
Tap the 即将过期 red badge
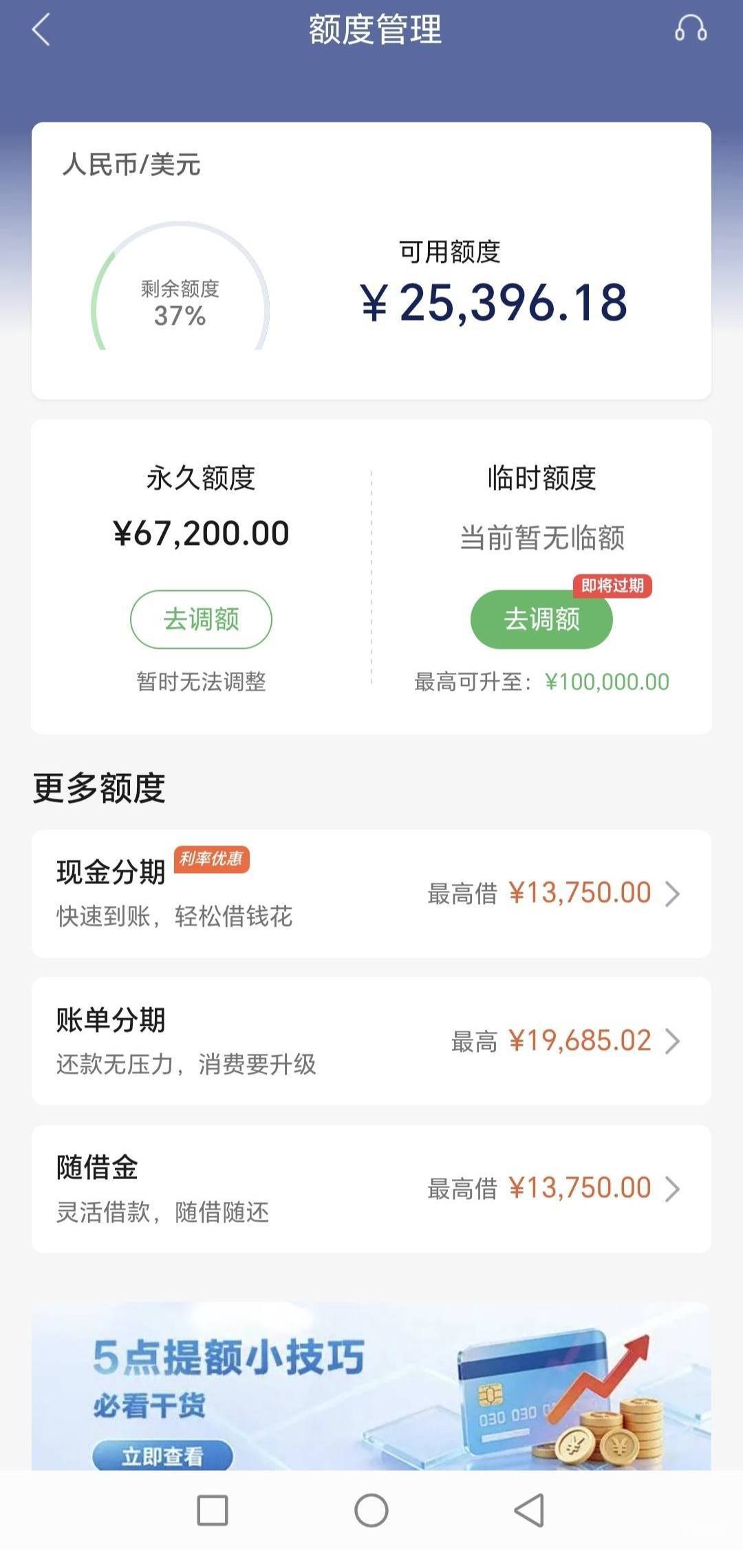612,585
